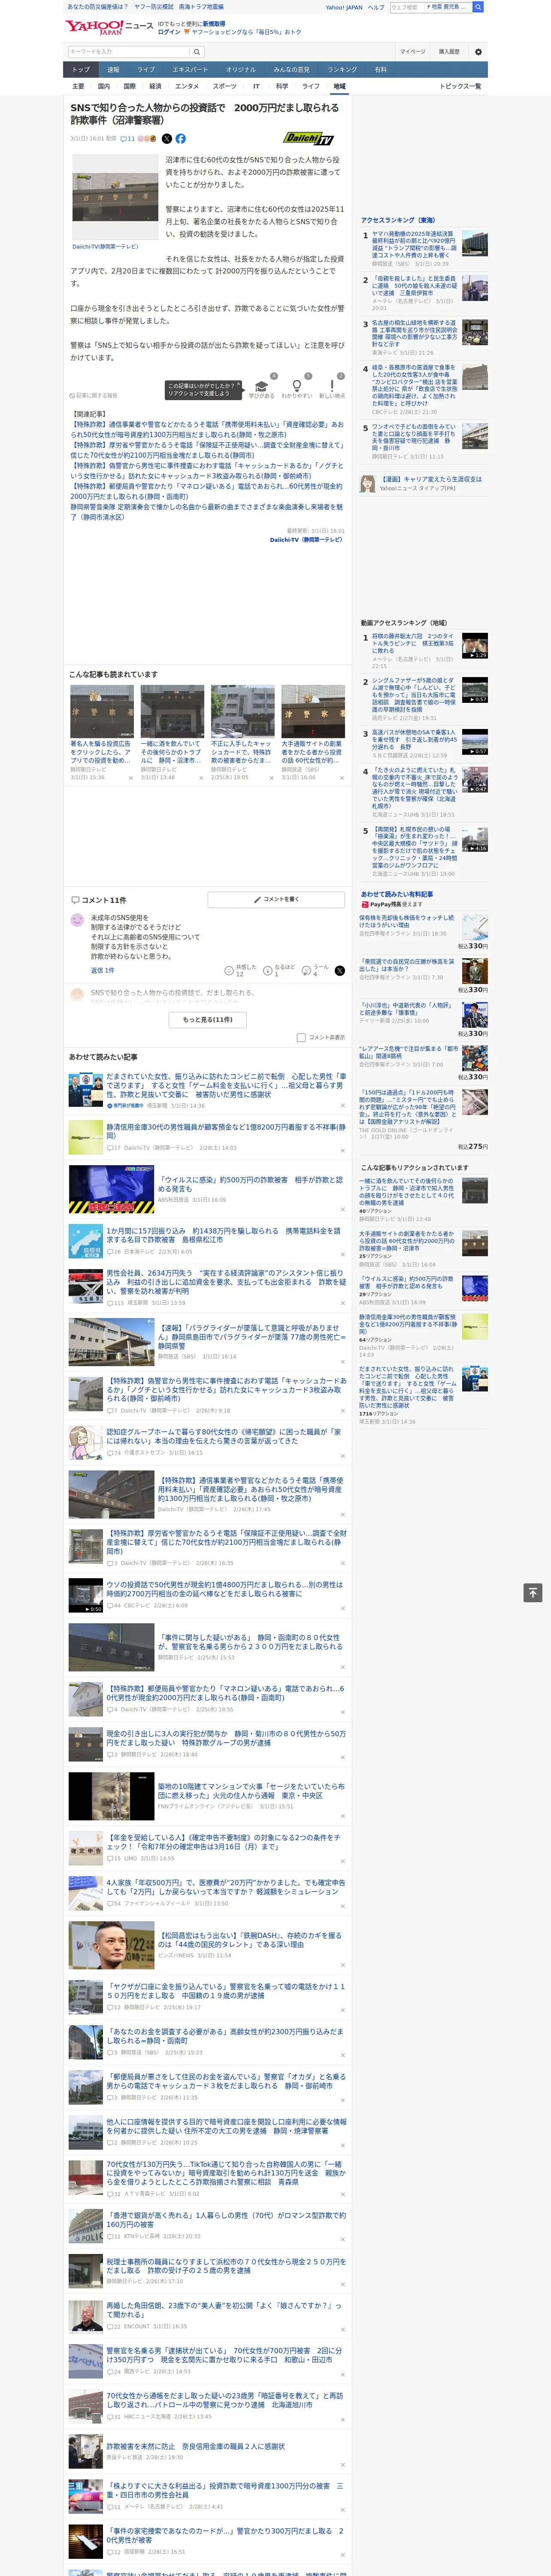Open the スポーツ category
Screen dimensions: 551x2576
pos(225,86)
